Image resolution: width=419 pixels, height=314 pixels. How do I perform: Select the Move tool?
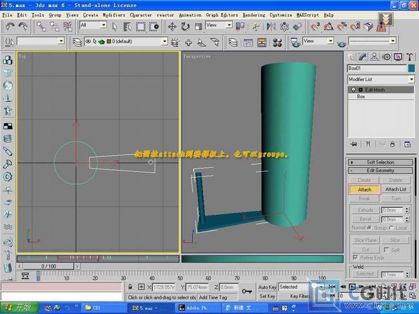172,26
